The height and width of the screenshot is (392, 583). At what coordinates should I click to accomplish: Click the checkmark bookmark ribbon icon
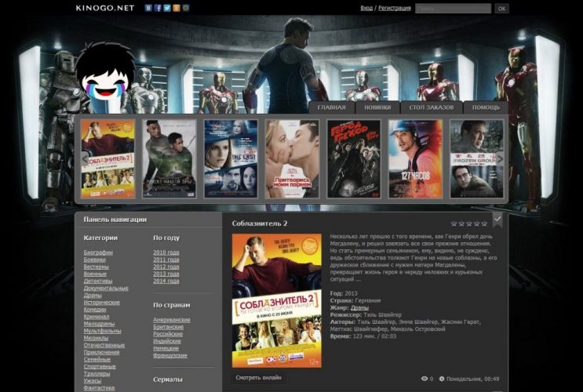point(497,220)
